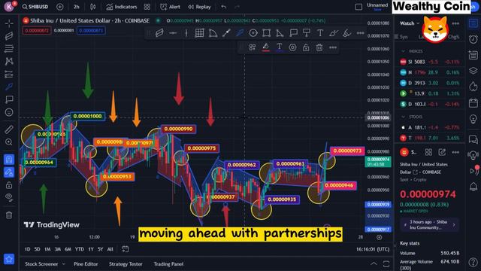Open more options in drawing properties toolbar
The width and height of the screenshot is (481, 271).
click(x=333, y=47)
